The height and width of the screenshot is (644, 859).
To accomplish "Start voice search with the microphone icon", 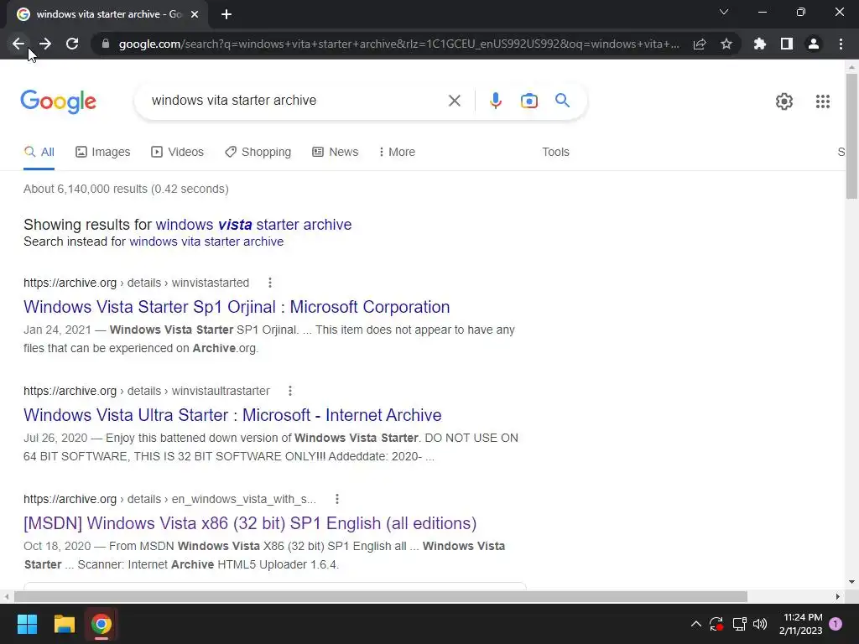I will click(x=495, y=101).
